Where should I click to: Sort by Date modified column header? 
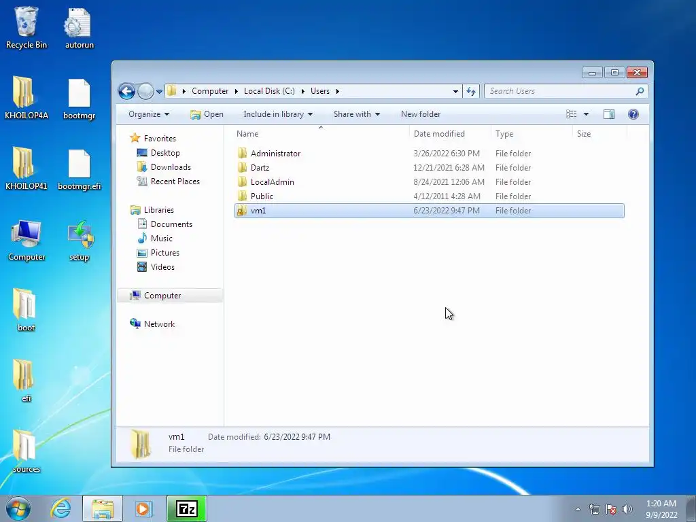coord(450,134)
